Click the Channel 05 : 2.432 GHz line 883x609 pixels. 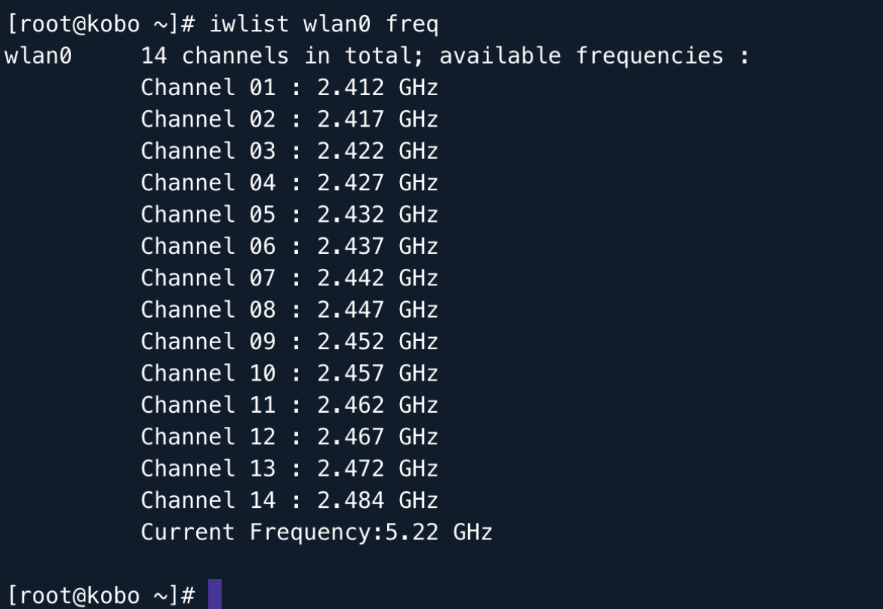coord(289,214)
